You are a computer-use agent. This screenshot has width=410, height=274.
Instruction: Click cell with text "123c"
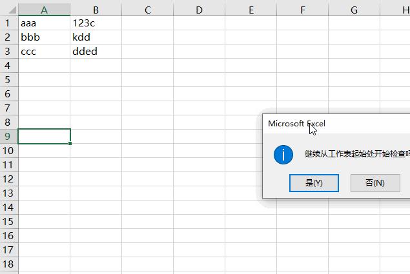96,23
